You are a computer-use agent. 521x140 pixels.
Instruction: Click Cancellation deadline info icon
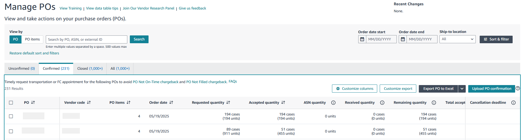(x=513, y=103)
